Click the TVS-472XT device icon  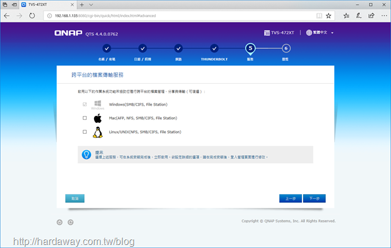point(267,32)
